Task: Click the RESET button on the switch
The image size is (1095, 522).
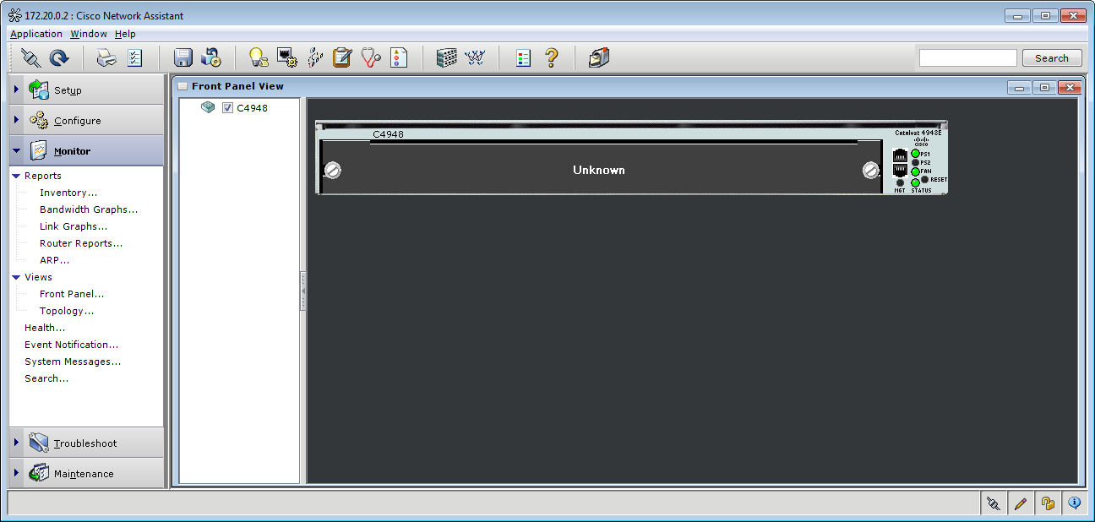Action: [925, 179]
